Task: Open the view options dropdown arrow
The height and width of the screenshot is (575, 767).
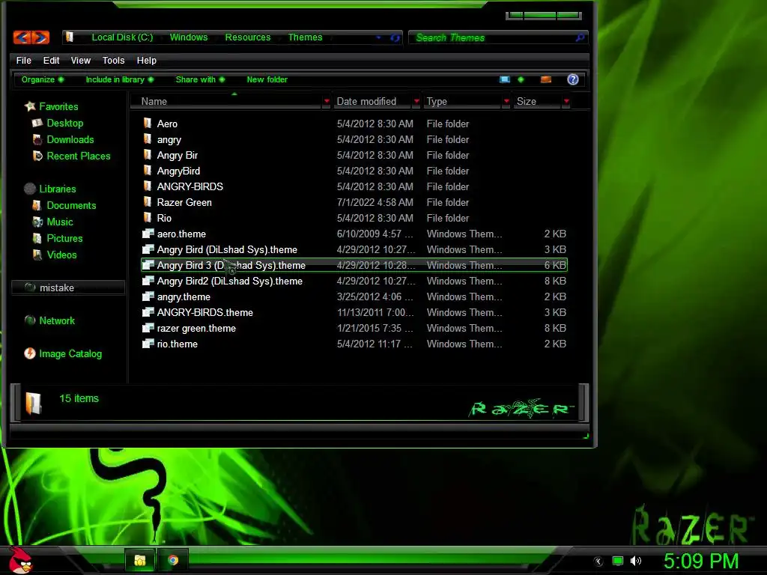Action: [x=521, y=79]
